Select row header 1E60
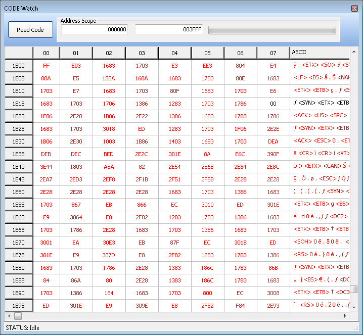 pos(19,217)
